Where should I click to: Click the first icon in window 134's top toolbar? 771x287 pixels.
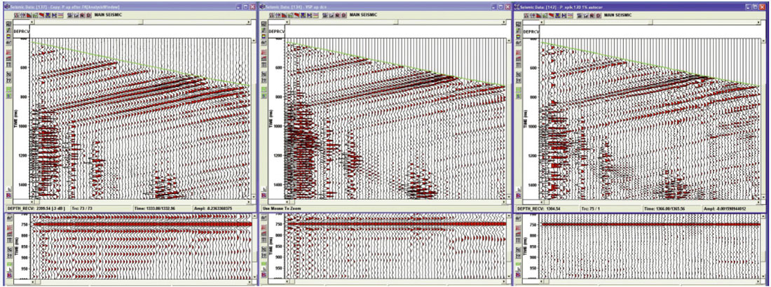pos(271,15)
